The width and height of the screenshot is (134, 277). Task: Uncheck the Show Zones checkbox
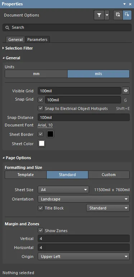tap(41, 230)
